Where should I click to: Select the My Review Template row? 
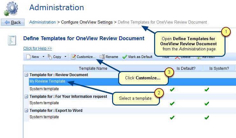click(47, 81)
